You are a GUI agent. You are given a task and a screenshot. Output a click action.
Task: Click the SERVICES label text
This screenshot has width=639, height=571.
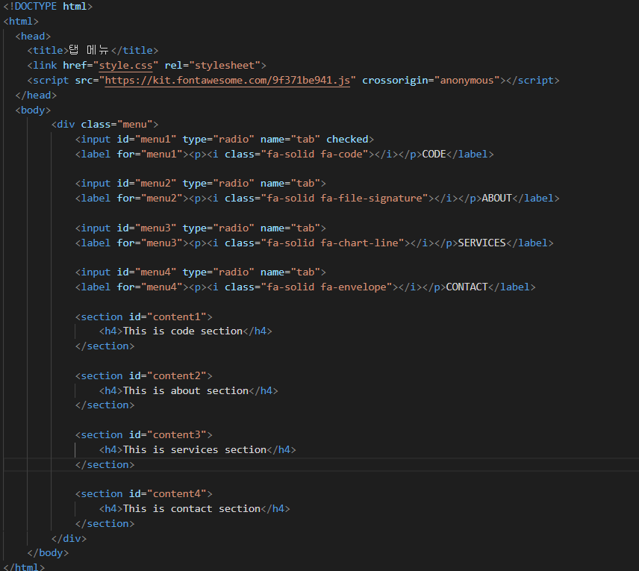tap(481, 243)
